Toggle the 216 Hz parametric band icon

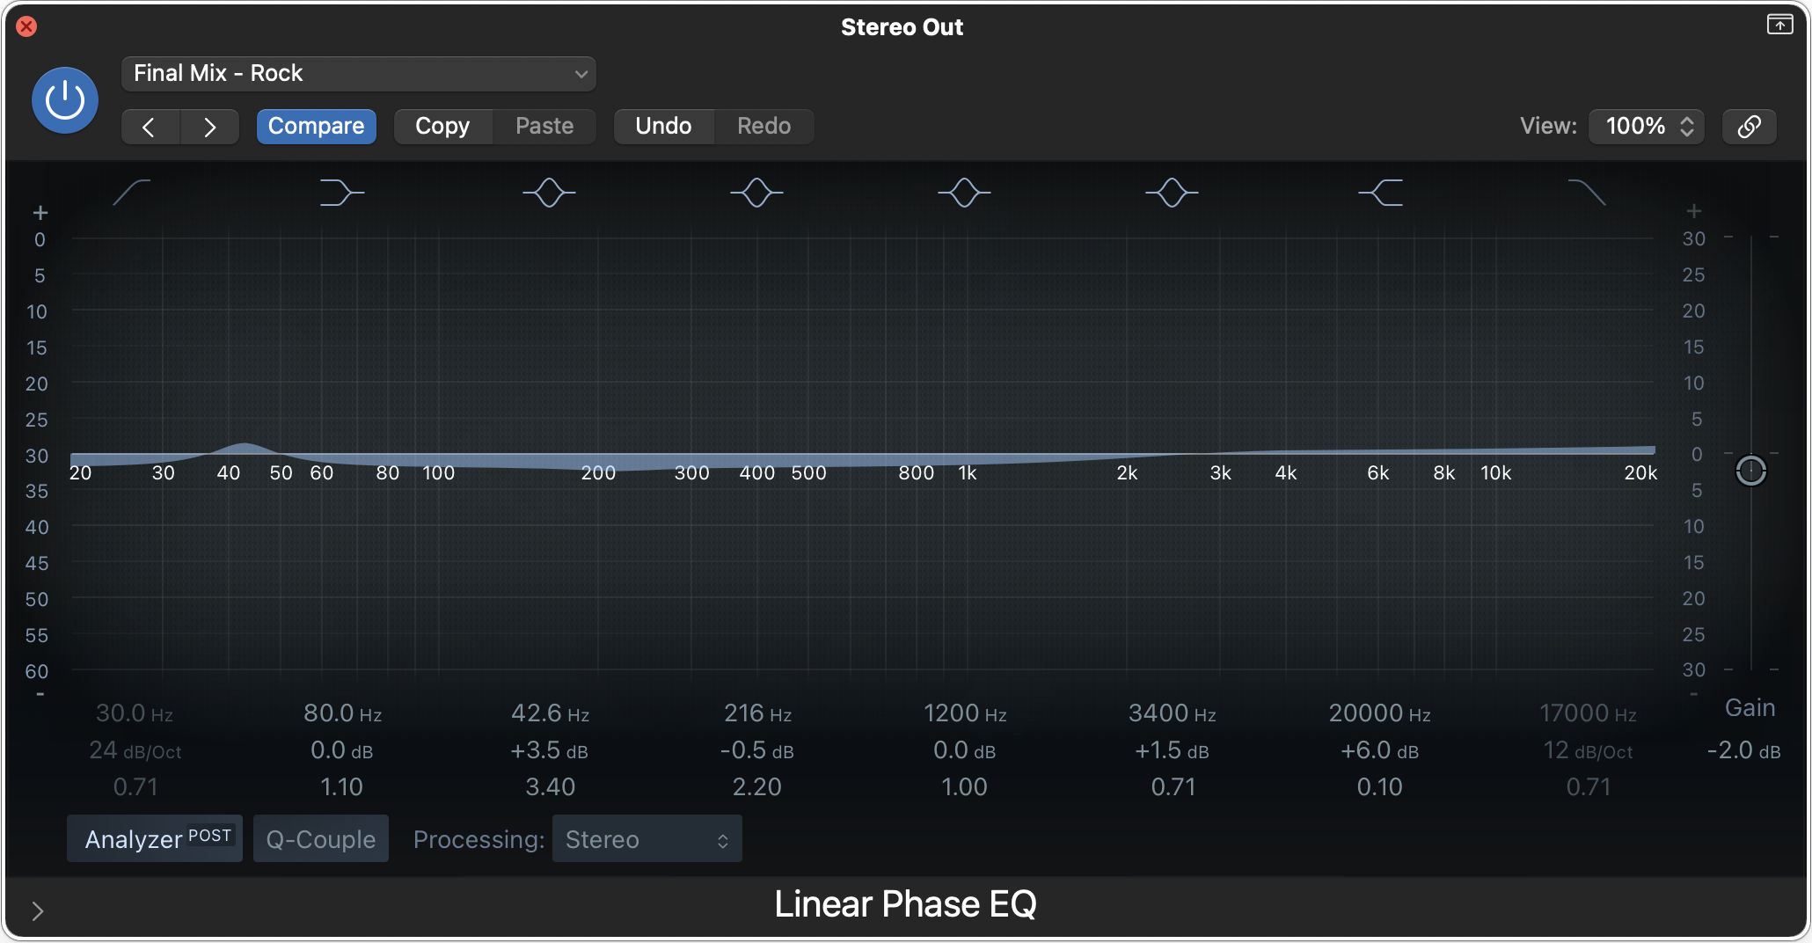[756, 193]
